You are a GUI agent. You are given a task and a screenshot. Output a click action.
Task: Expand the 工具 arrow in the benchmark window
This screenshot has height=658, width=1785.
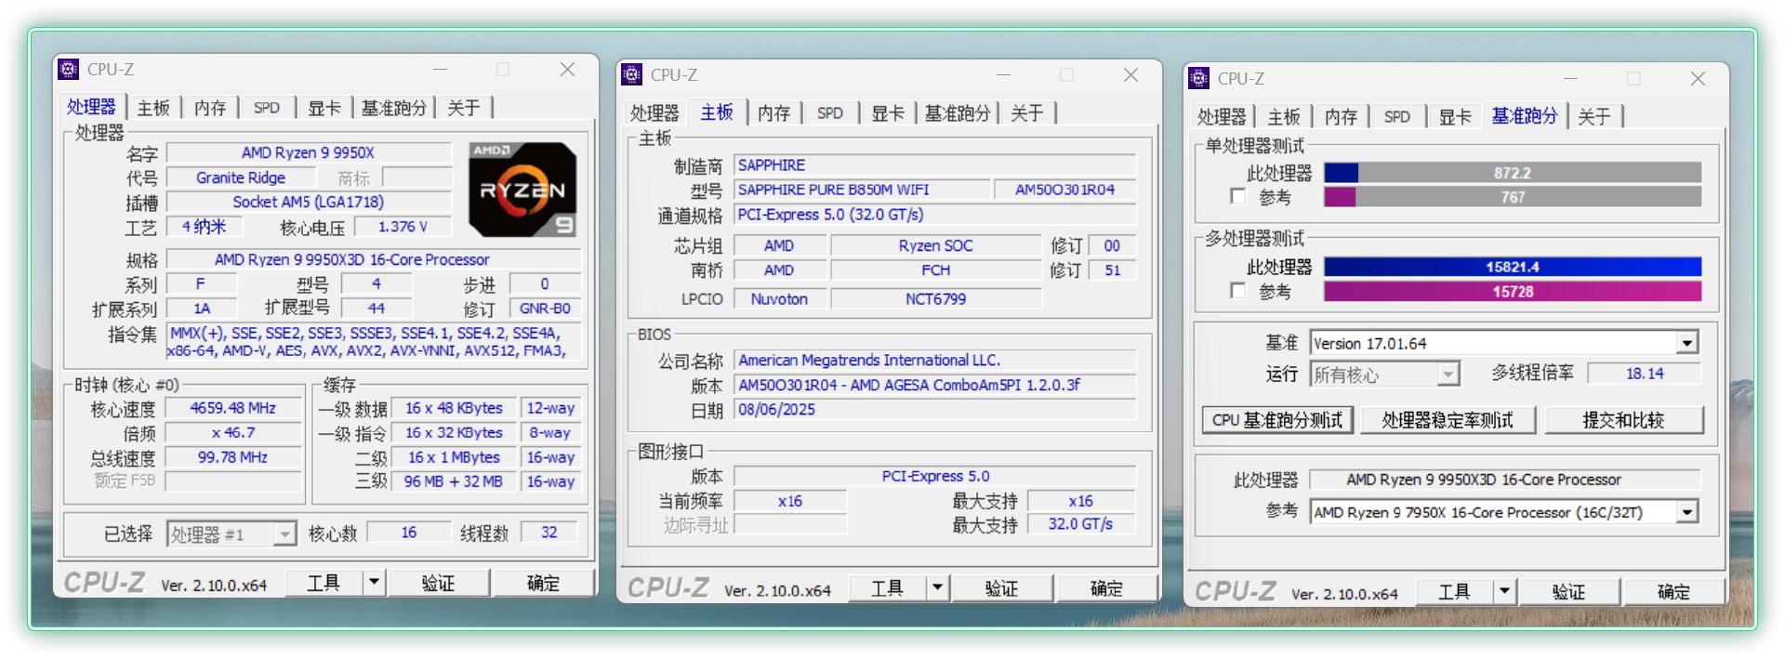click(1504, 591)
